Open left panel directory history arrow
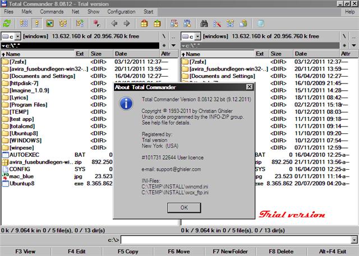 [x=173, y=45]
